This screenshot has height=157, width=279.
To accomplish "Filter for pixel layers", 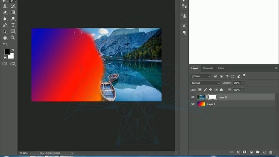I will pos(215,76).
